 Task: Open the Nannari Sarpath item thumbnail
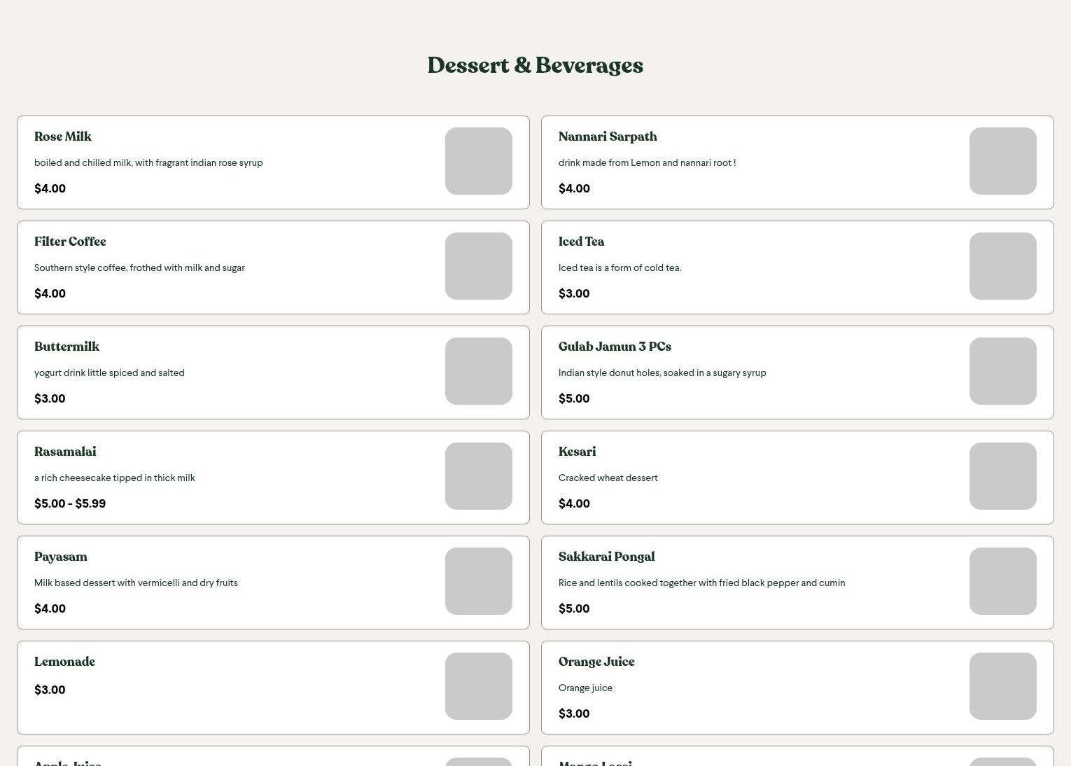coord(1002,161)
